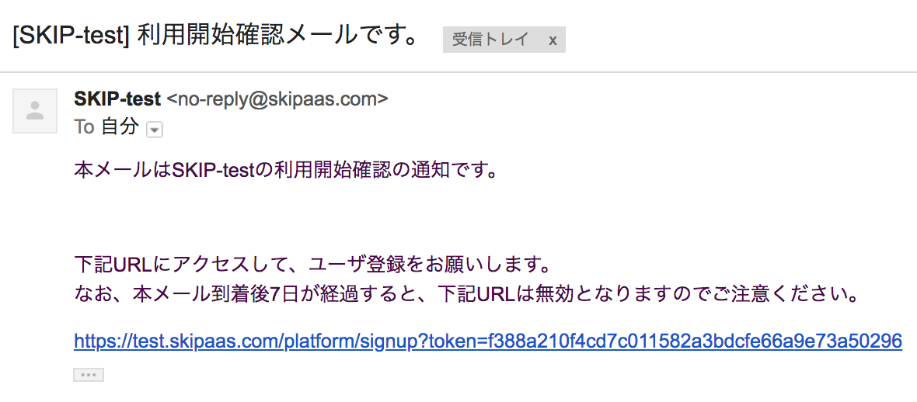
Task: Remove the 受信トレイ label with its x
Action: [553, 40]
